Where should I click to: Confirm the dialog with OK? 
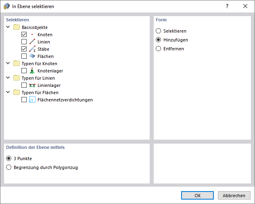click(x=197, y=196)
